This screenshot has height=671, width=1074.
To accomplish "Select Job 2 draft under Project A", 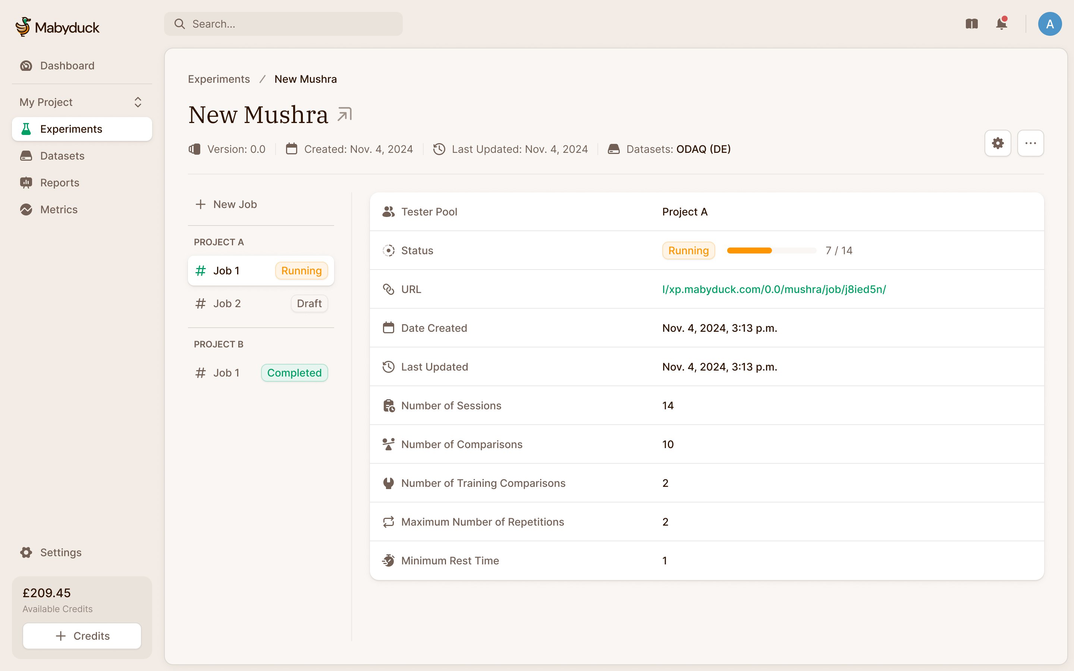I will coord(261,303).
